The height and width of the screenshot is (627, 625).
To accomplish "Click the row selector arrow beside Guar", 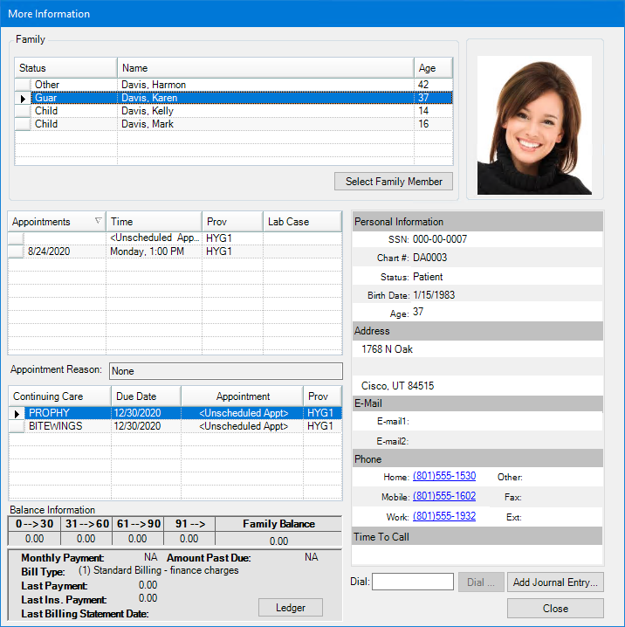I will pos(23,99).
